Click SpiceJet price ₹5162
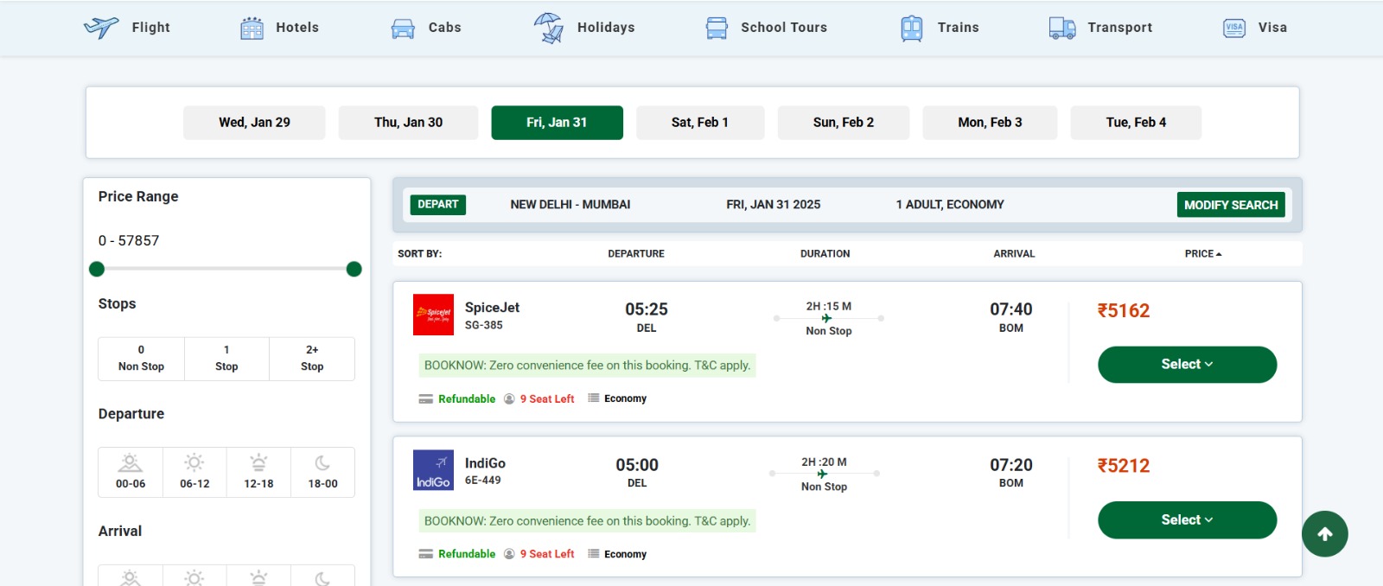1383x586 pixels. (1124, 311)
